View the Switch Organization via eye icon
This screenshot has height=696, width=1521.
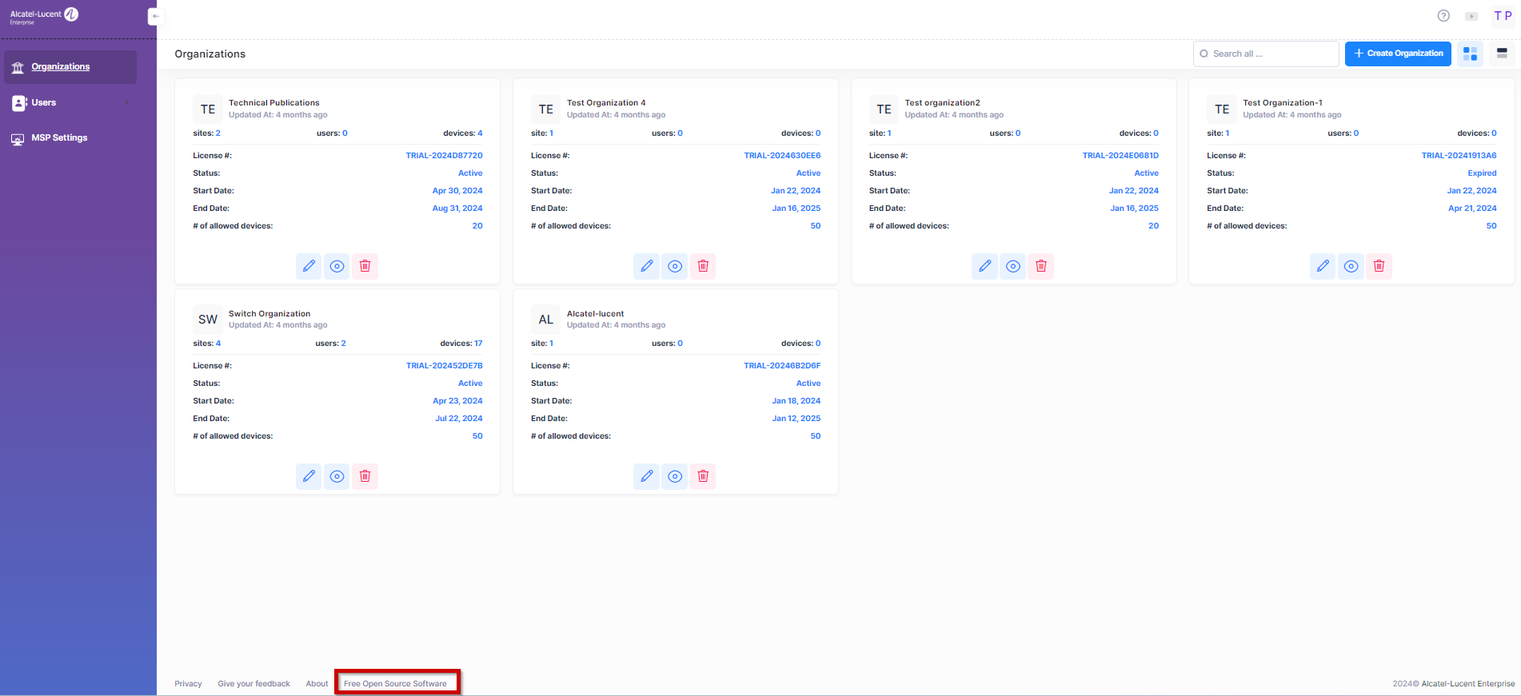tap(337, 476)
